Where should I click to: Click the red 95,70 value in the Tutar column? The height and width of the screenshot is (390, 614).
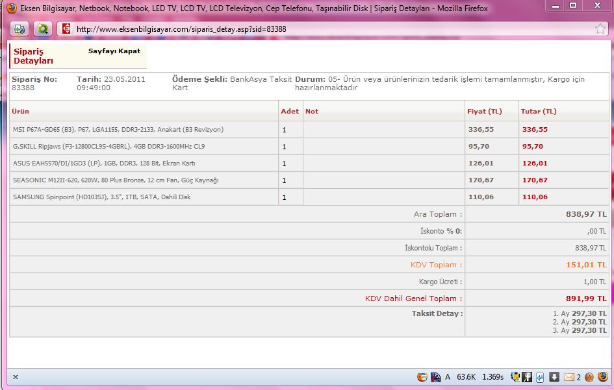coord(533,146)
